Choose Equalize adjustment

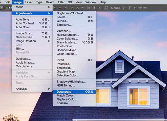(74, 103)
